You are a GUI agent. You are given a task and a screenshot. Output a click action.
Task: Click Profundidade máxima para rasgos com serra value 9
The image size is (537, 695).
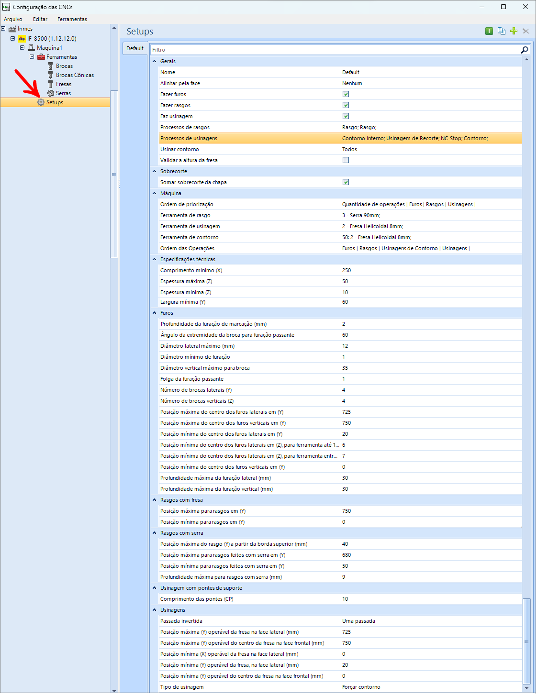pos(344,577)
